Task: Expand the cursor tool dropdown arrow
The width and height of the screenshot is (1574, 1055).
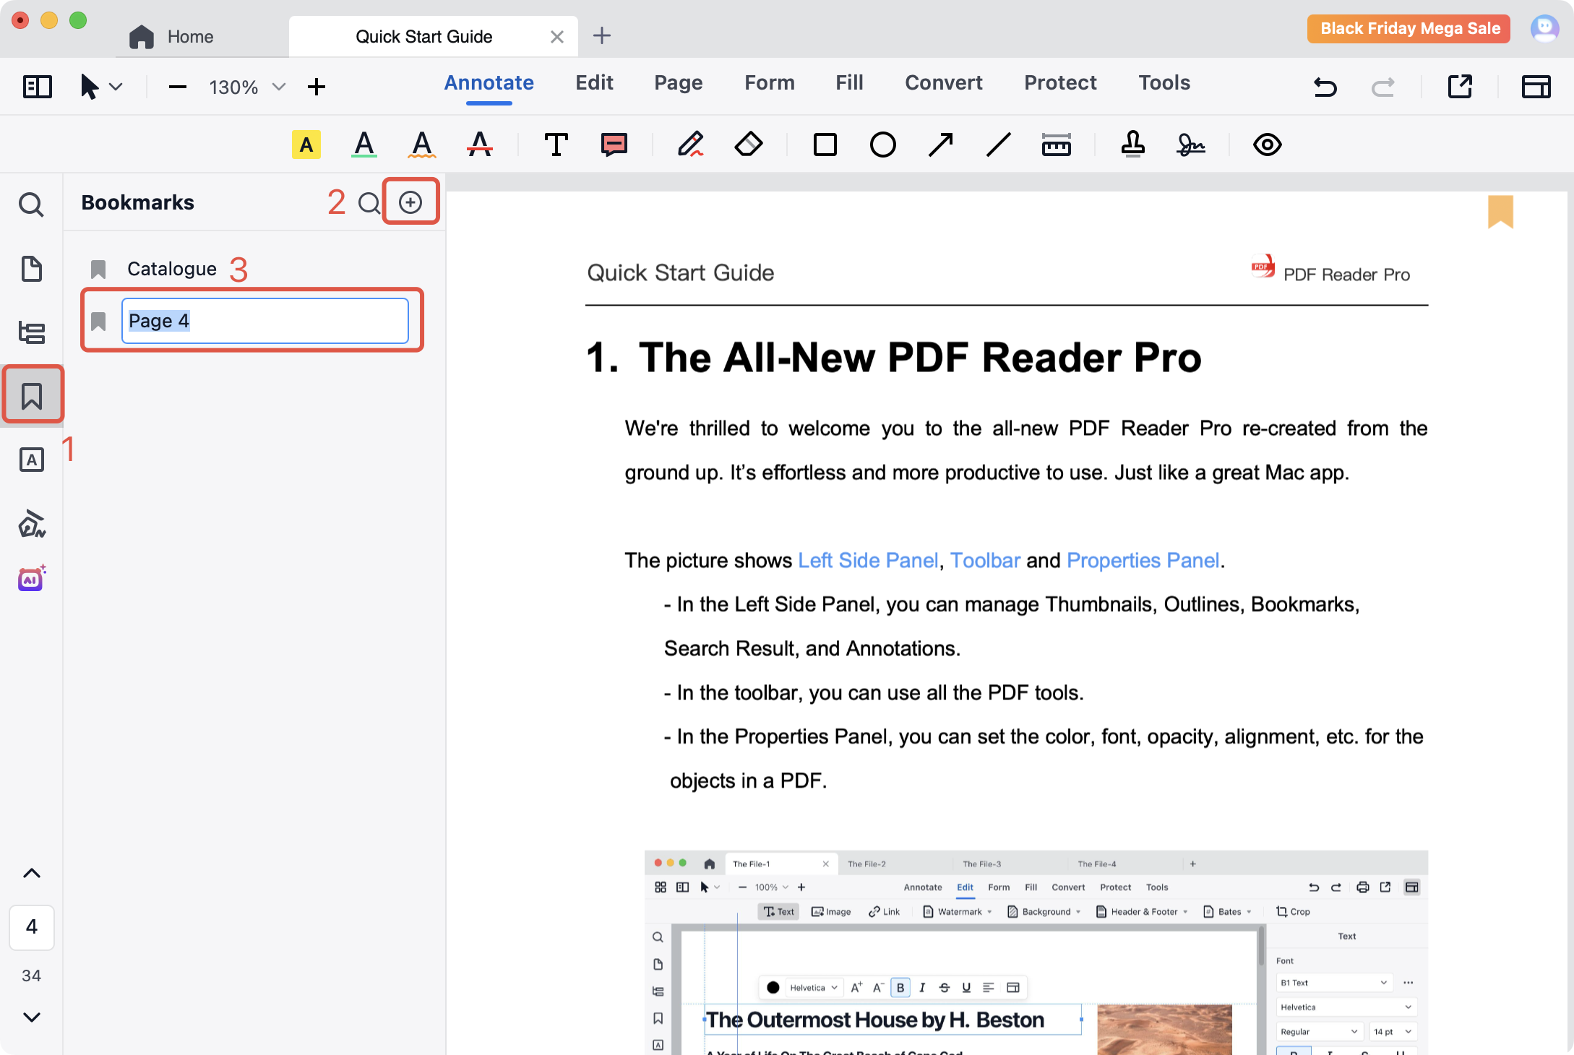Action: coord(116,87)
